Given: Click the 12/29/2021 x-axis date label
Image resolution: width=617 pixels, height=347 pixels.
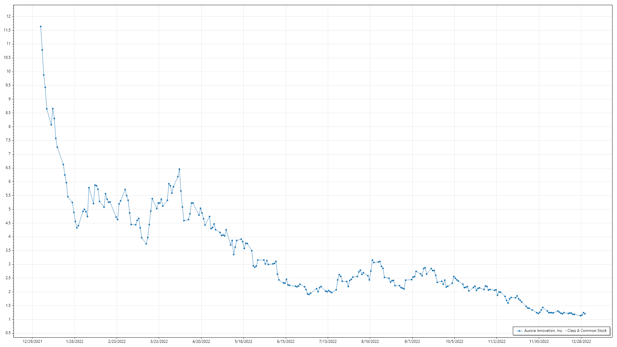Looking at the screenshot, I should point(32,341).
